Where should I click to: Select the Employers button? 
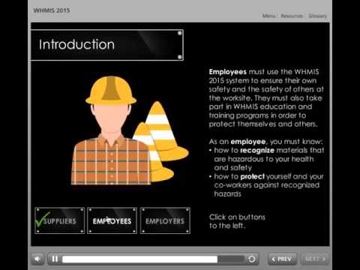165,220
